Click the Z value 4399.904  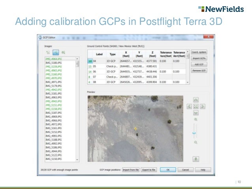(152, 82)
